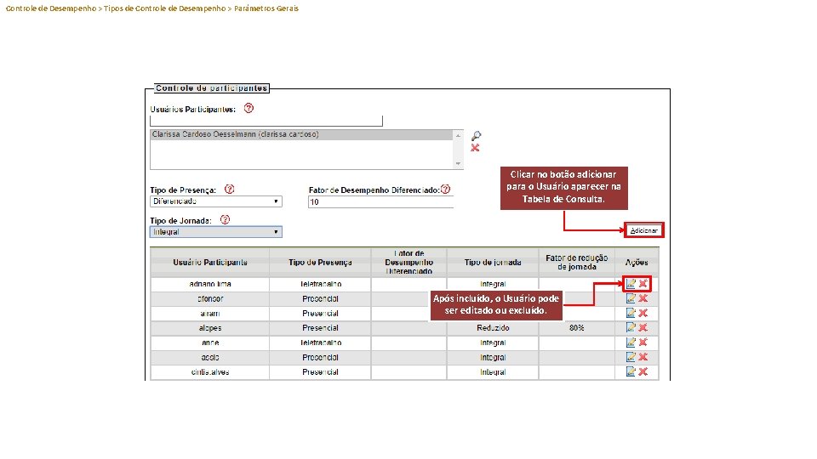The image size is (817, 459).
Task: Click Presencial in the cintia.alves row
Action: coord(321,372)
